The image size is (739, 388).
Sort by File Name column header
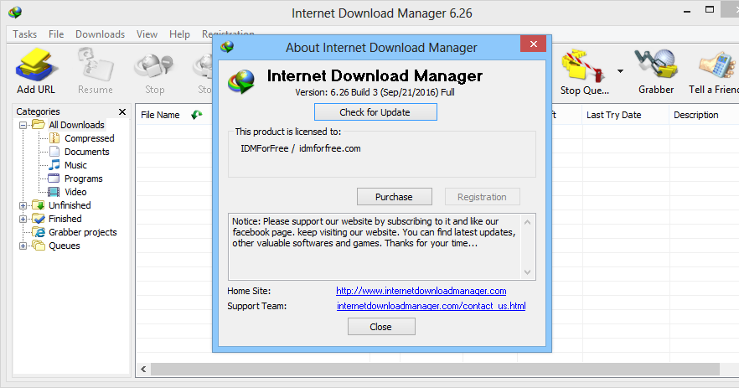click(x=160, y=115)
